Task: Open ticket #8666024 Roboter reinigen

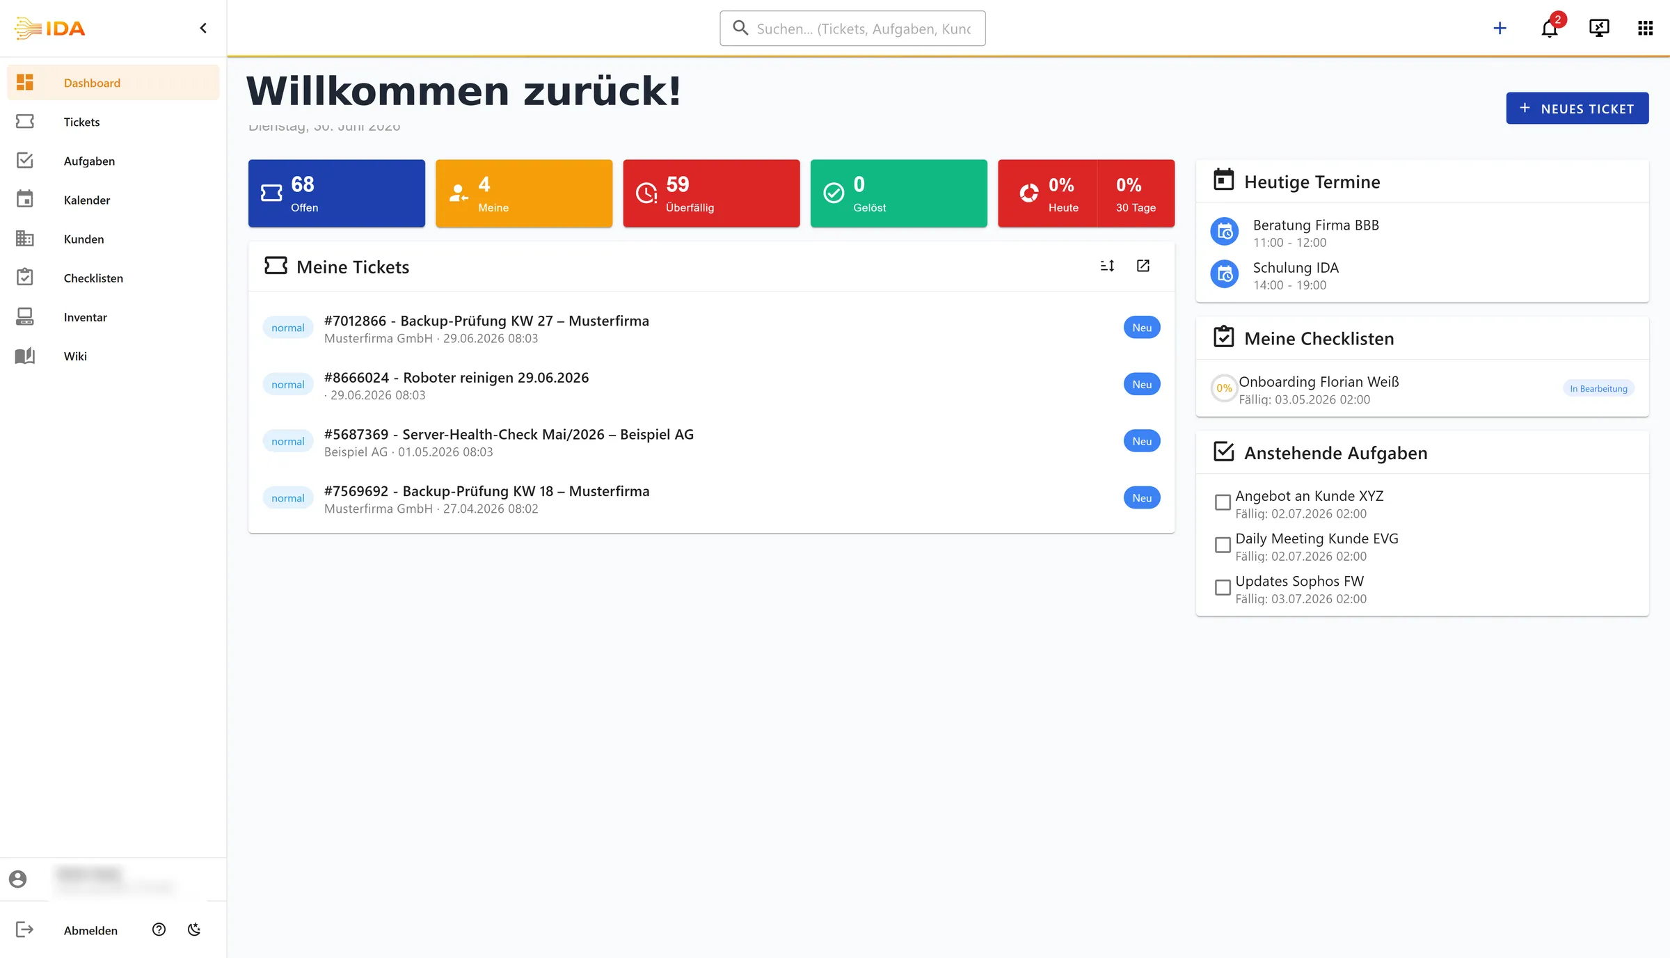Action: coord(711,385)
